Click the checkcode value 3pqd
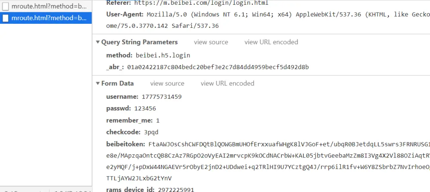This screenshot has height=192, width=430. [151, 132]
